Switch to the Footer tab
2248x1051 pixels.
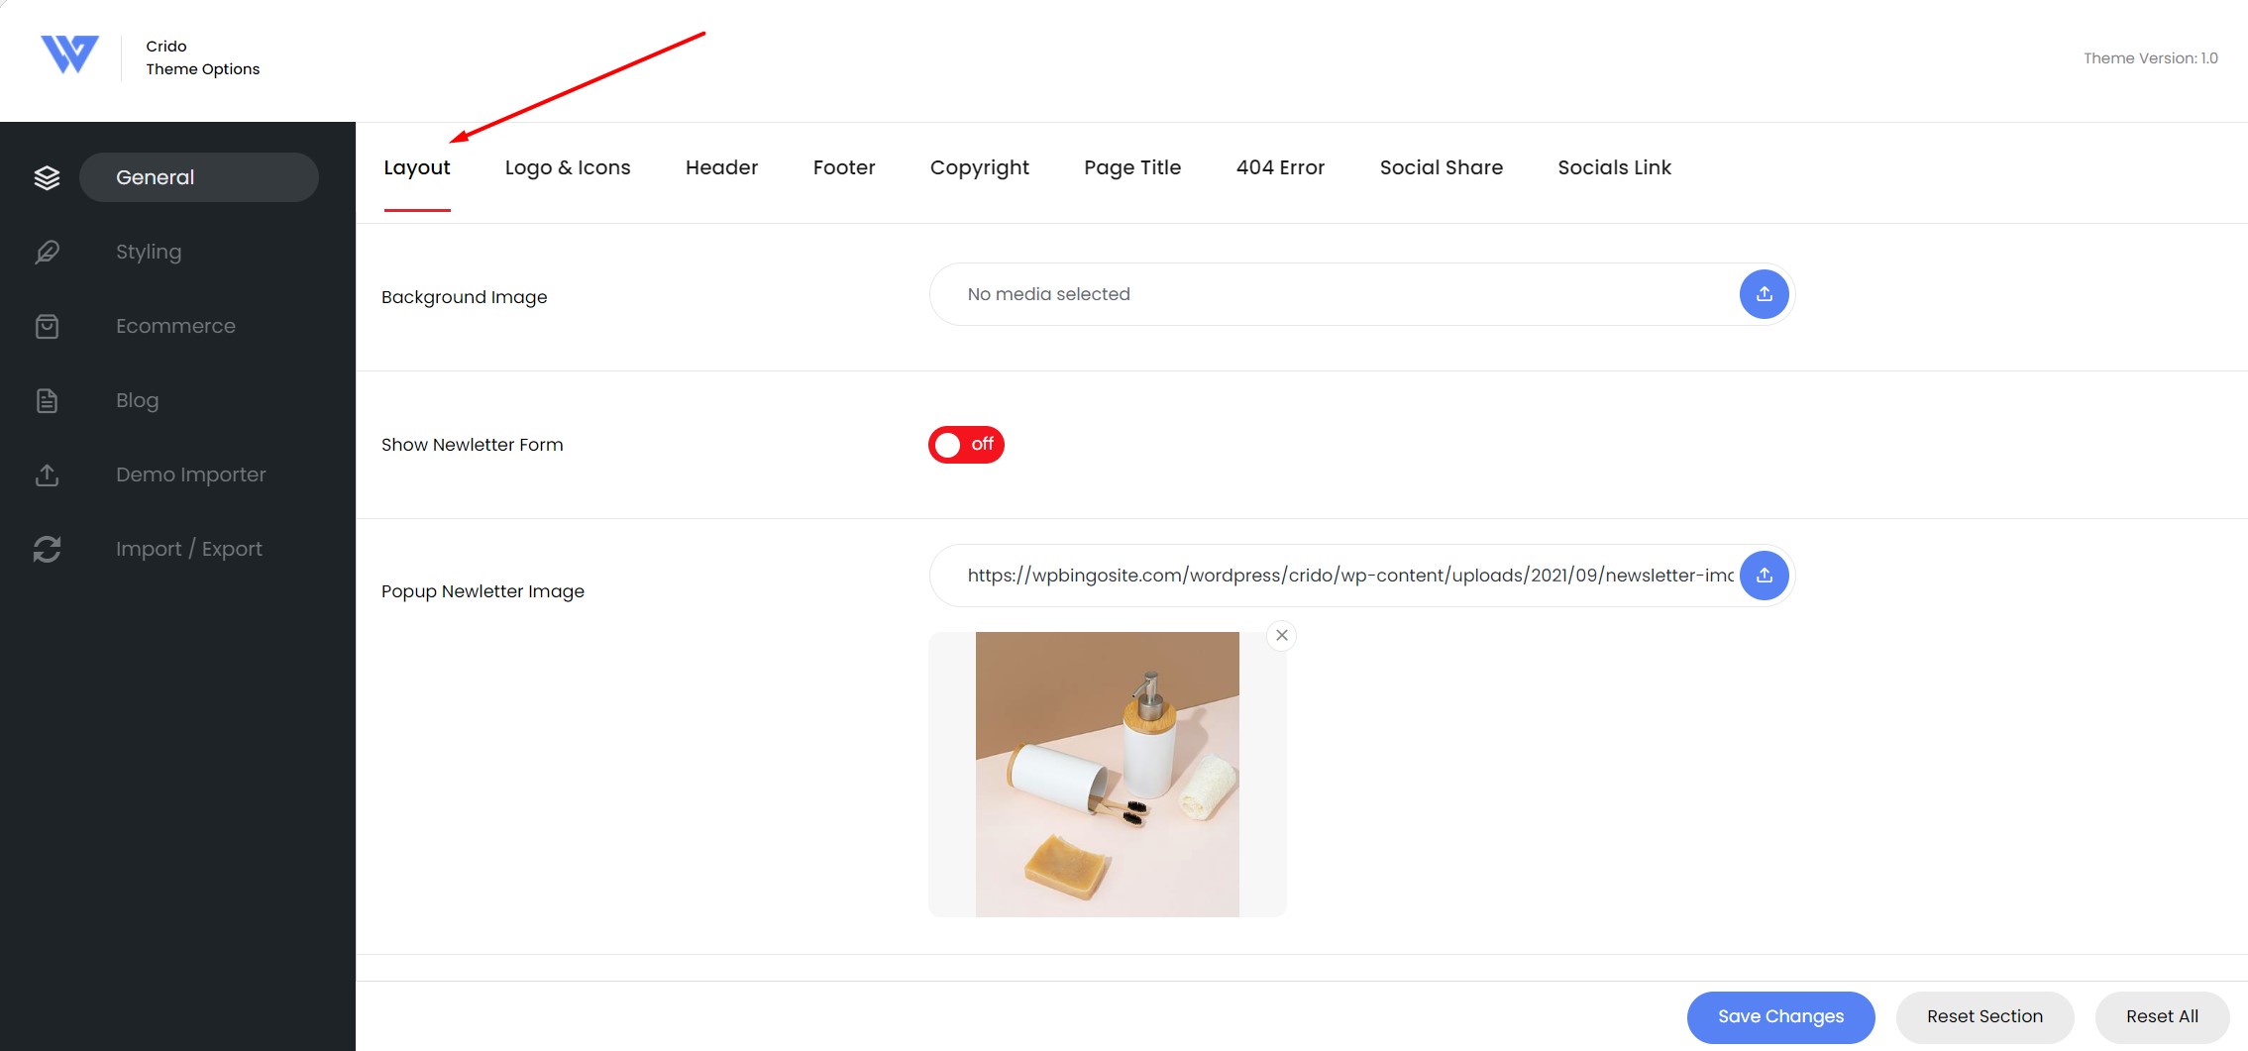(844, 167)
